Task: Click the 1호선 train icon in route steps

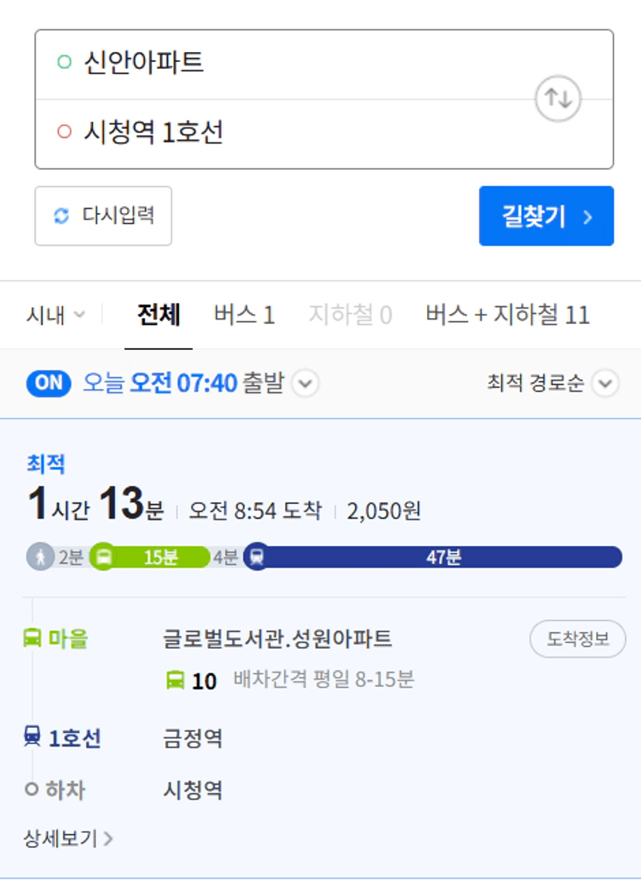Action: pos(32,736)
